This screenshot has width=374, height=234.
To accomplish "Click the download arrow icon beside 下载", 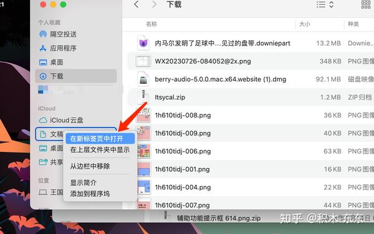I will tap(43, 76).
